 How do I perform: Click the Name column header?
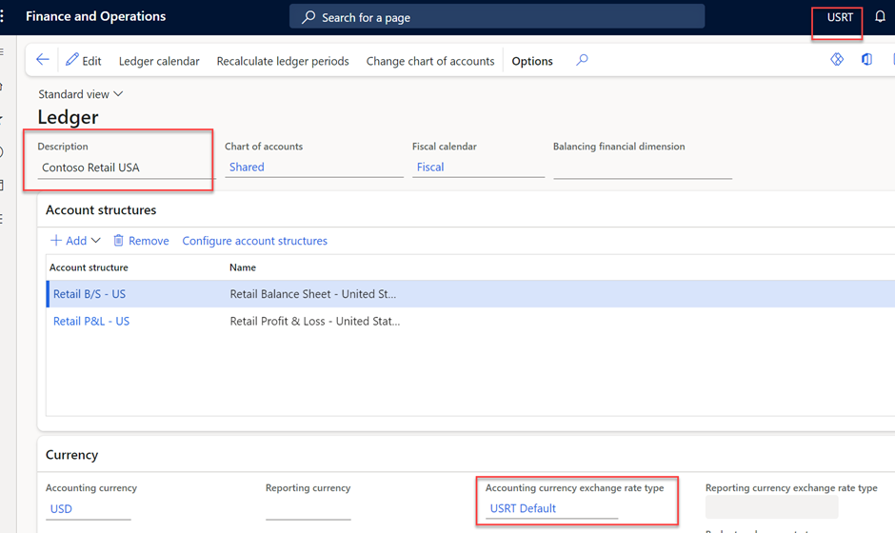coord(243,267)
